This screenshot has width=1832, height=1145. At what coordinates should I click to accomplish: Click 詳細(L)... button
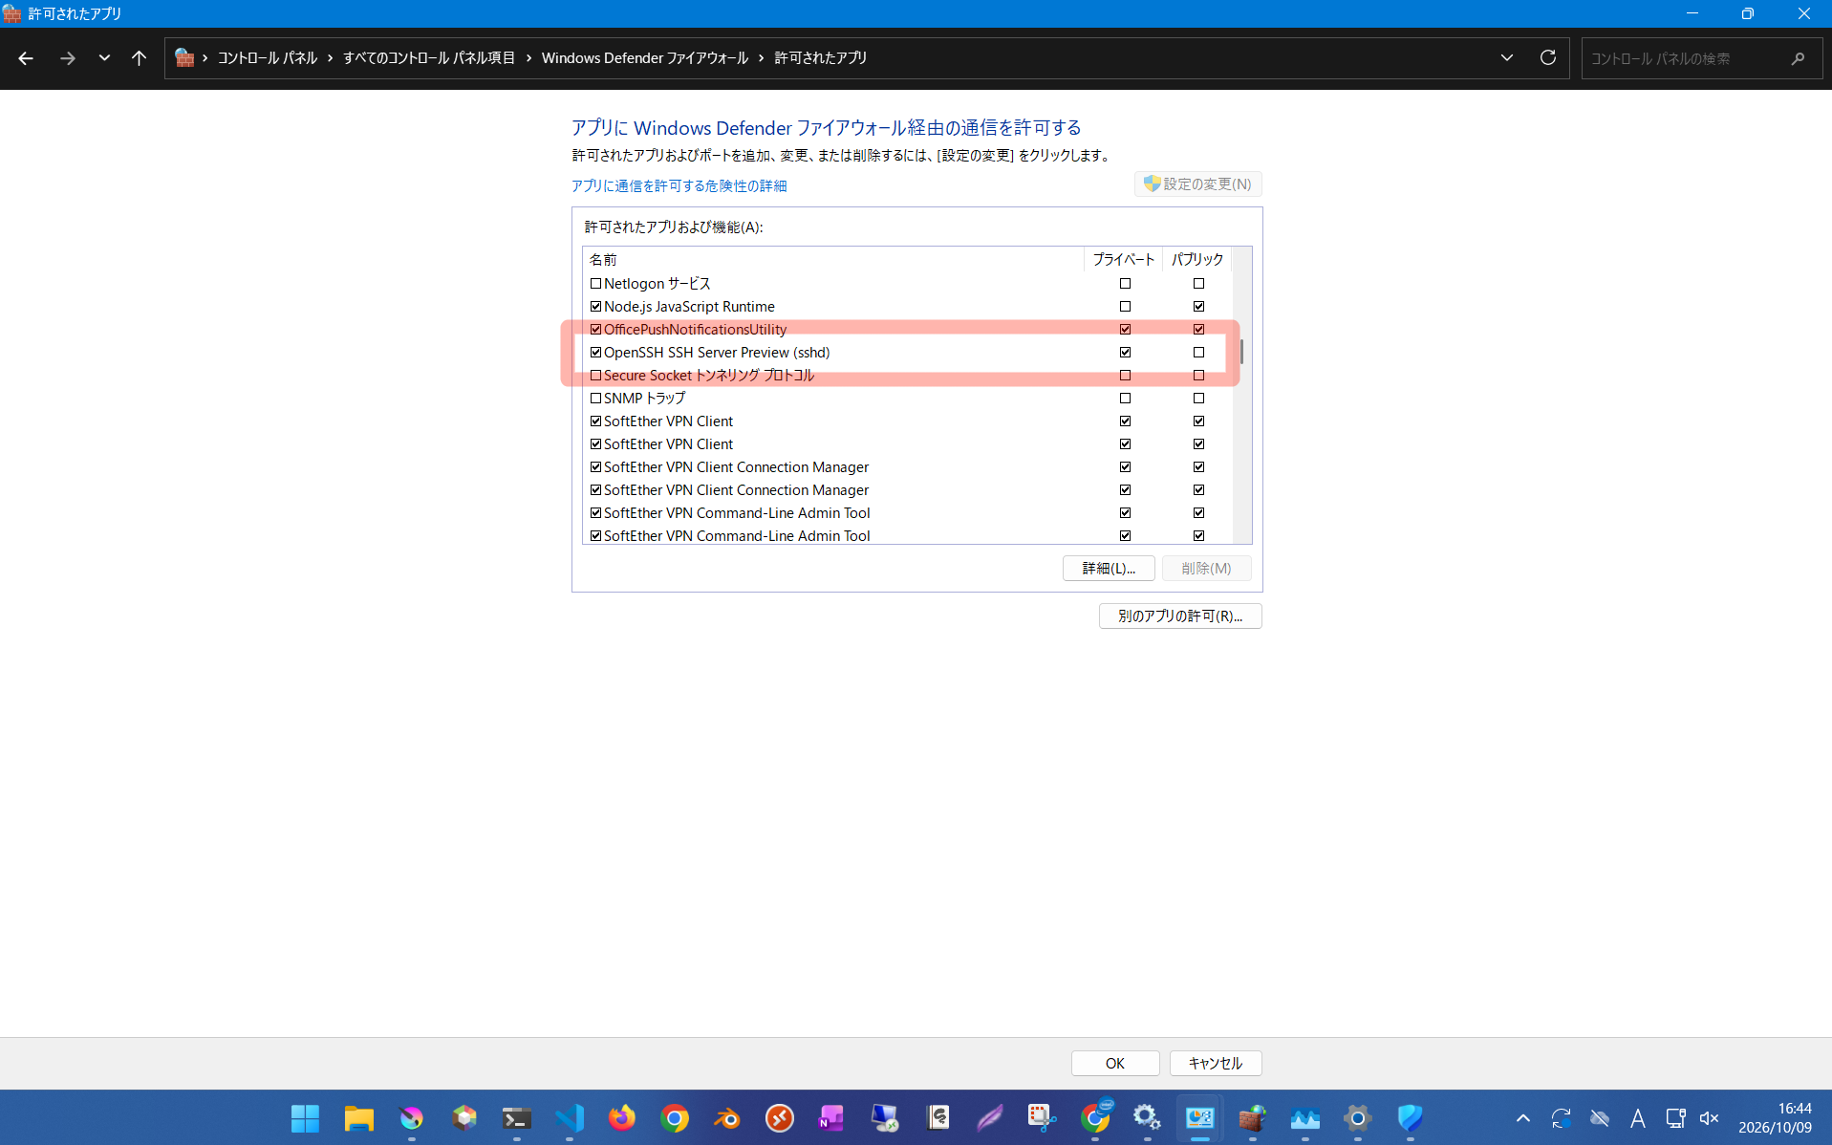point(1109,569)
